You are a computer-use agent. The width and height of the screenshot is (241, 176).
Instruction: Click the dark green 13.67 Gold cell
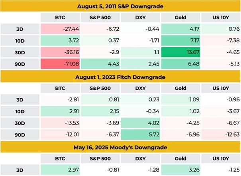pyautogui.click(x=180, y=52)
